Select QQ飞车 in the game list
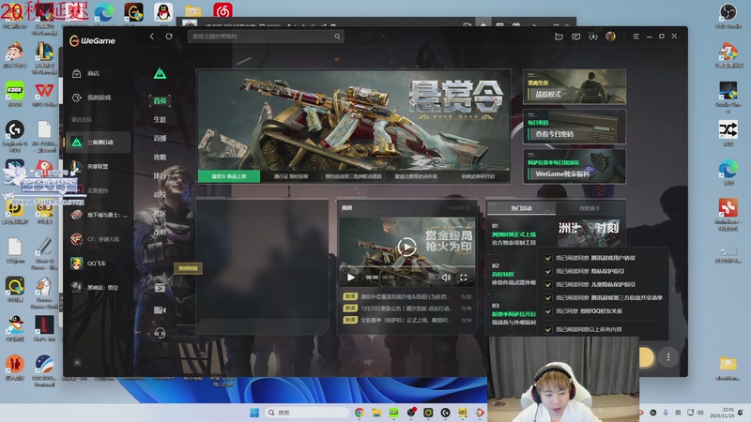 pos(98,264)
